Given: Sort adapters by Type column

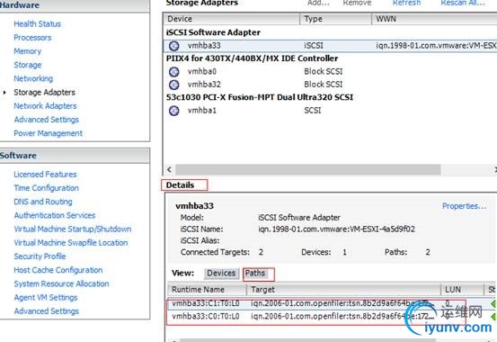Looking at the screenshot, I should point(335,19).
